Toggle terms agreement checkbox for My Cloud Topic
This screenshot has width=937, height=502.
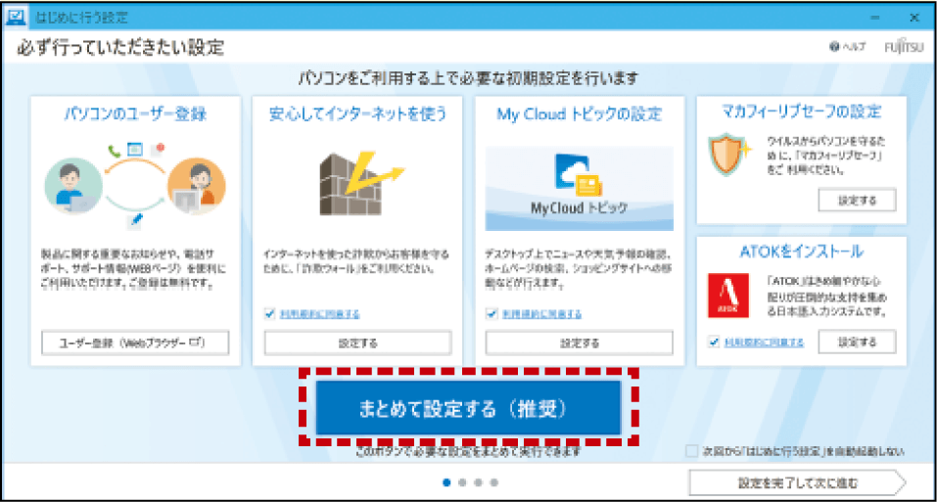(492, 314)
